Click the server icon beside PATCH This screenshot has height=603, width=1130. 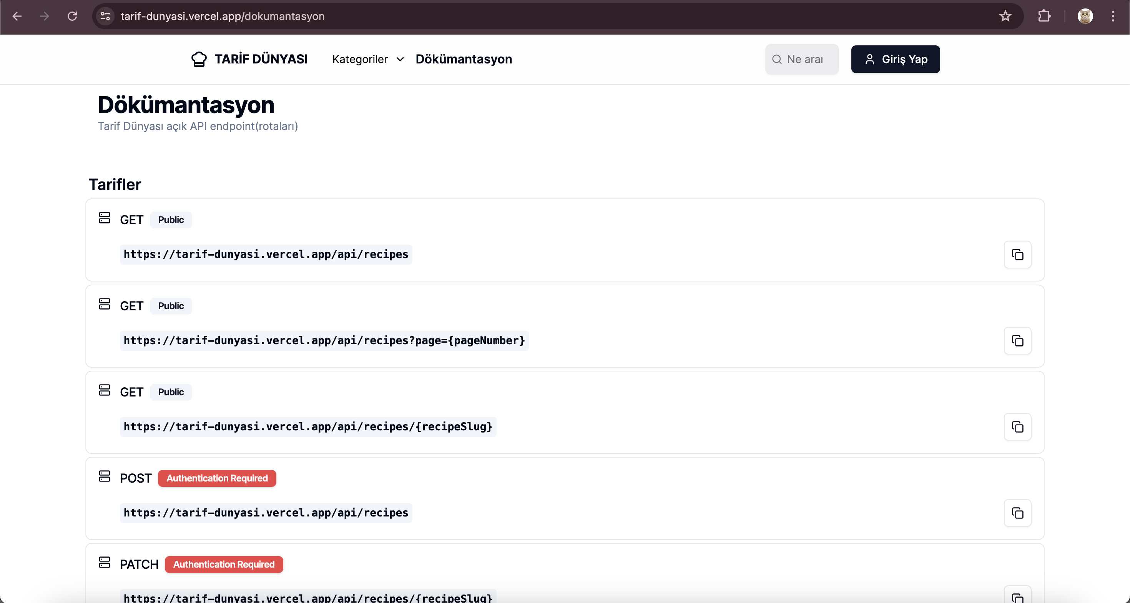pyautogui.click(x=105, y=562)
